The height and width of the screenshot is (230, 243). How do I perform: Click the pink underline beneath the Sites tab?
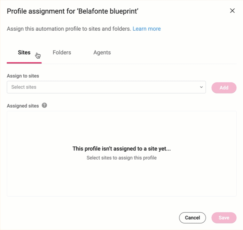(24, 63)
